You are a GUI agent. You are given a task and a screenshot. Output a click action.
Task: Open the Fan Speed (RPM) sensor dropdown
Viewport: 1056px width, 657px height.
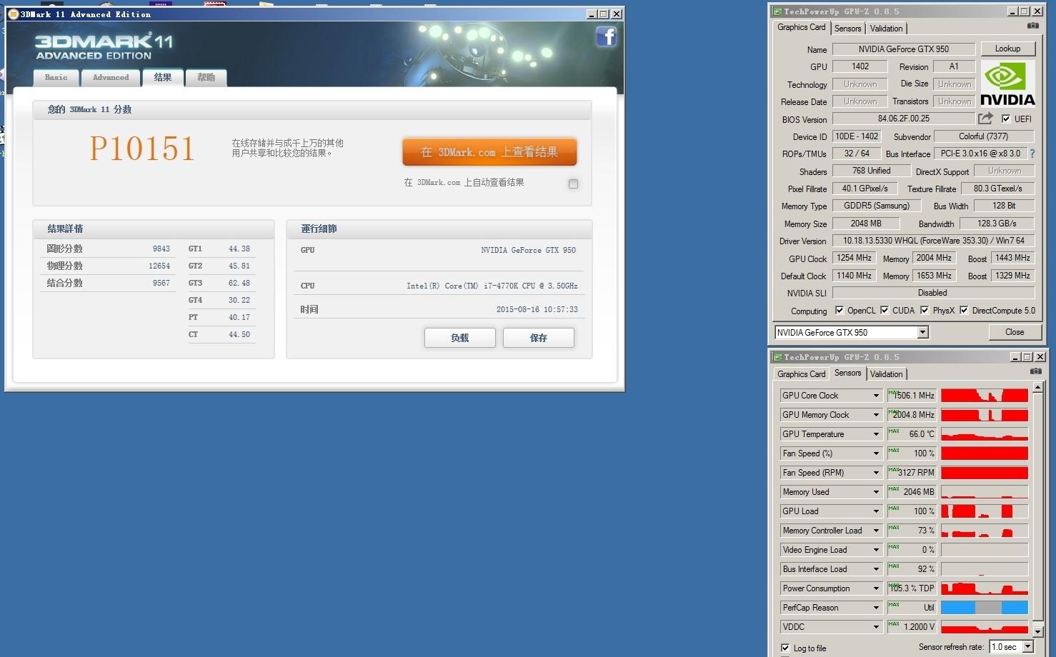876,473
